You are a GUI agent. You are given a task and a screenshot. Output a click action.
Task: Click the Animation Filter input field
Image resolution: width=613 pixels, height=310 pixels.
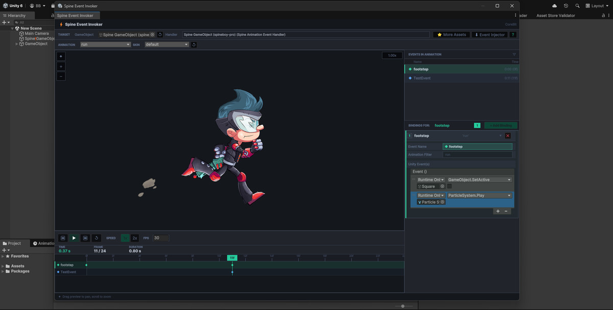point(478,154)
